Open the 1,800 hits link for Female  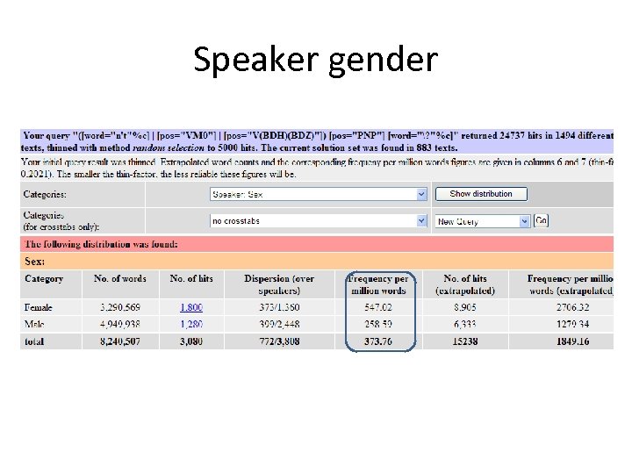tap(191, 307)
